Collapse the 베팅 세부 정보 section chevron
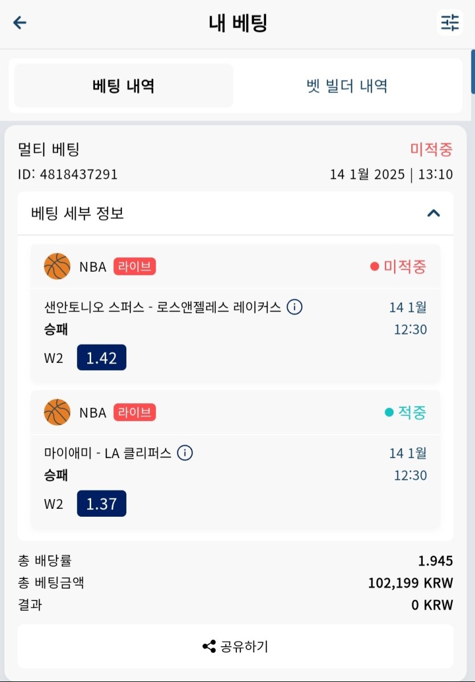 [433, 213]
